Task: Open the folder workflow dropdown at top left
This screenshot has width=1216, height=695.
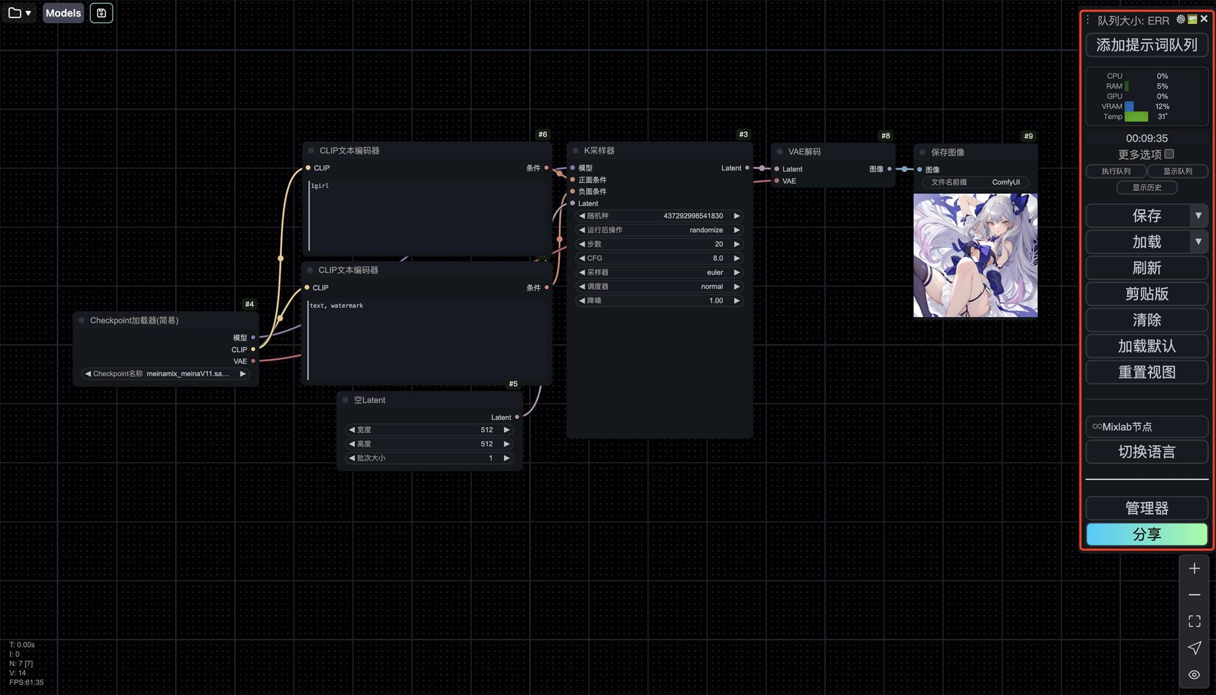Action: point(20,13)
